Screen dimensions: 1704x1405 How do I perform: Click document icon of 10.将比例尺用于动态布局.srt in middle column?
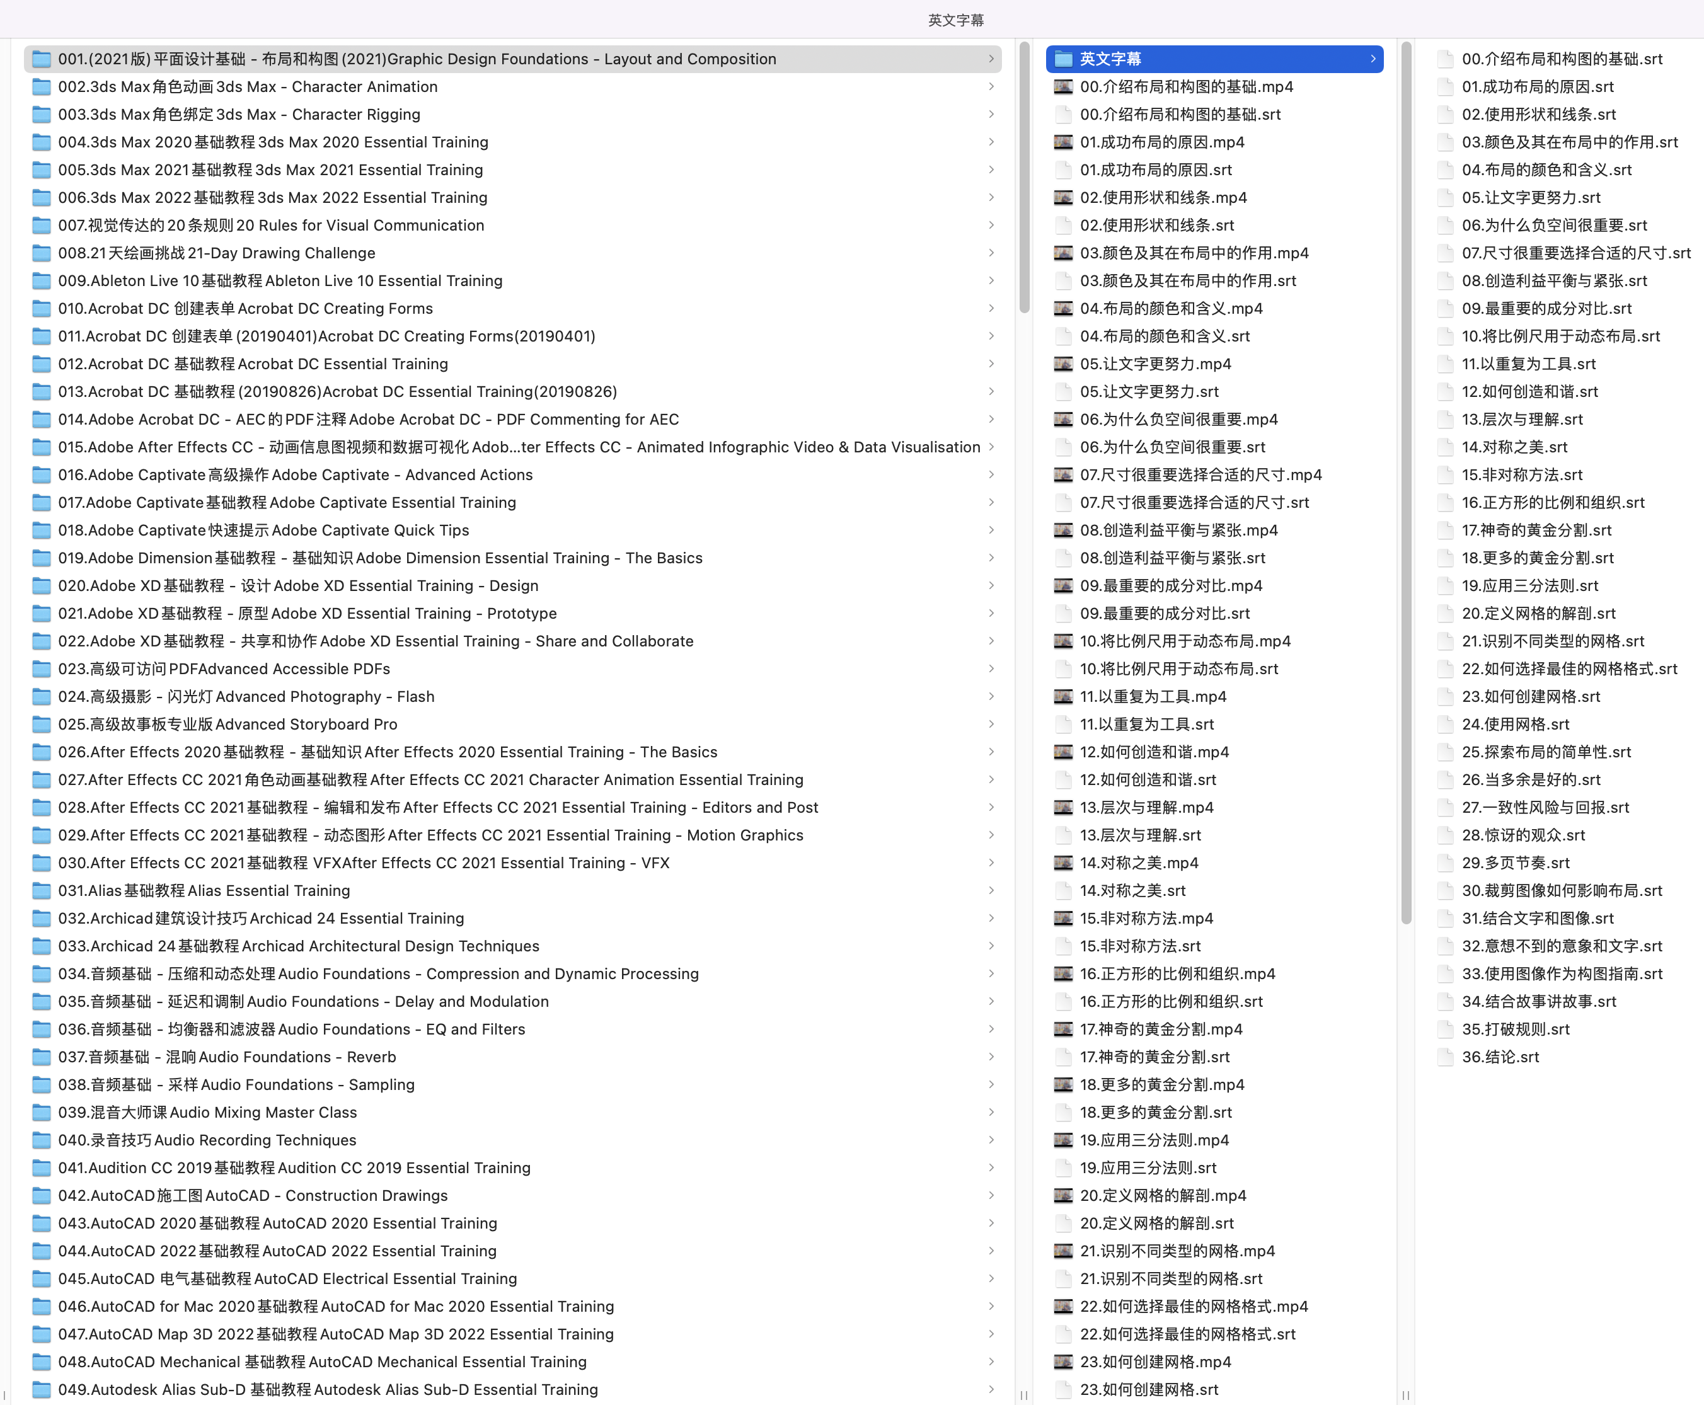click(x=1064, y=669)
